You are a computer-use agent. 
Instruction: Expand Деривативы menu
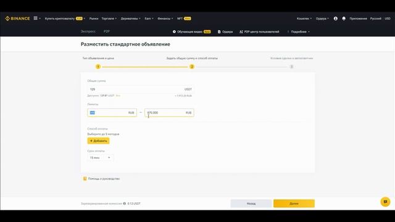(x=130, y=18)
